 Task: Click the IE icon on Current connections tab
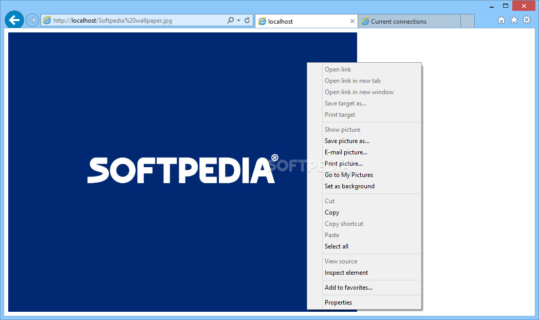(x=365, y=21)
